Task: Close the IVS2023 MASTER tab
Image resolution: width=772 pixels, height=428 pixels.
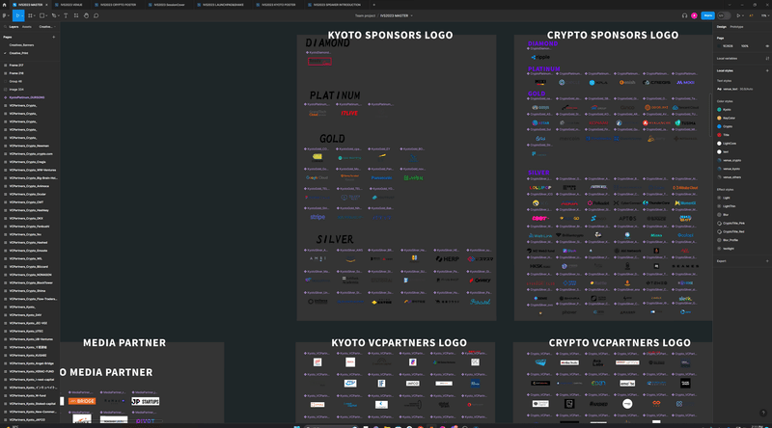Action: tap(46, 5)
